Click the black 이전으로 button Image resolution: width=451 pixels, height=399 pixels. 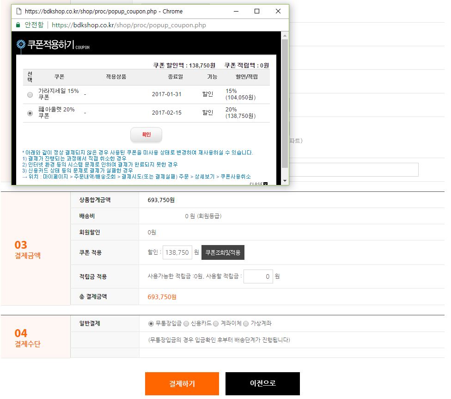pyautogui.click(x=262, y=384)
